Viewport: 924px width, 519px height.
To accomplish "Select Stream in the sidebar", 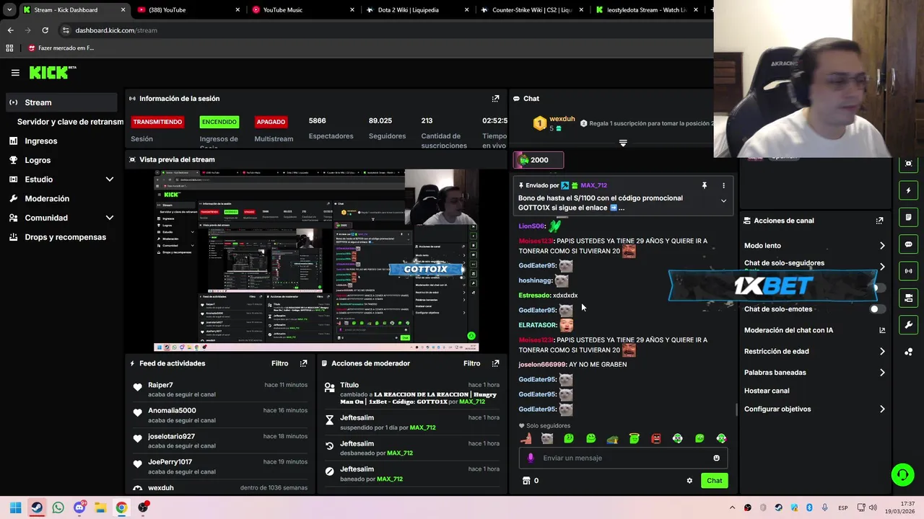I will [61, 102].
